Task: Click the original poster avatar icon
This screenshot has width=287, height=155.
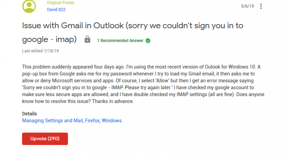Action: click(29, 6)
